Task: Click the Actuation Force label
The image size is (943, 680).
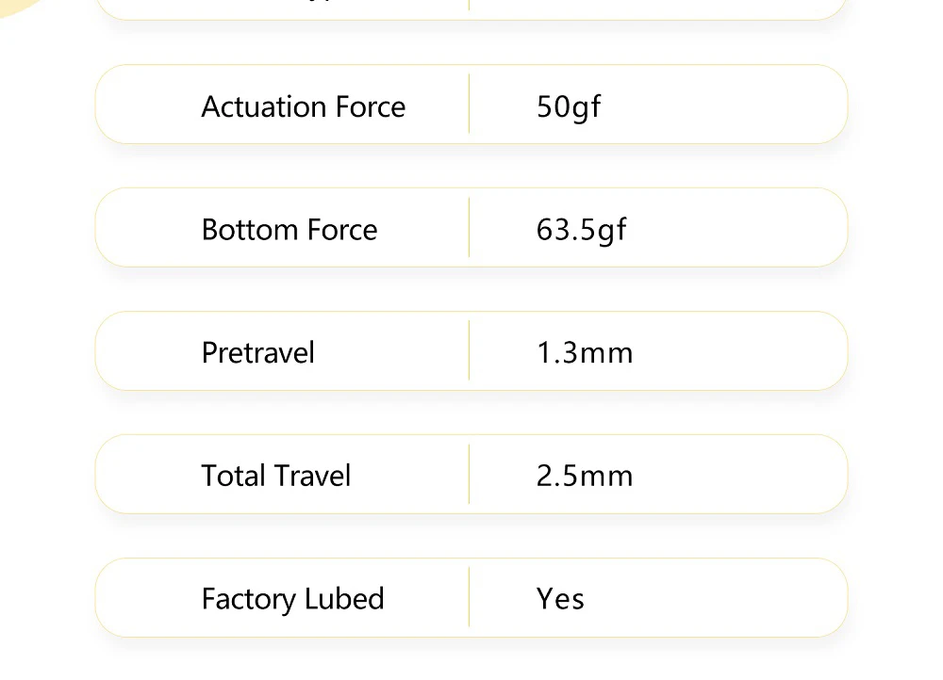Action: (303, 106)
